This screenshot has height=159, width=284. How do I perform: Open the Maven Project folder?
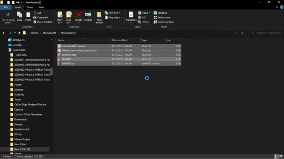pos(22,139)
